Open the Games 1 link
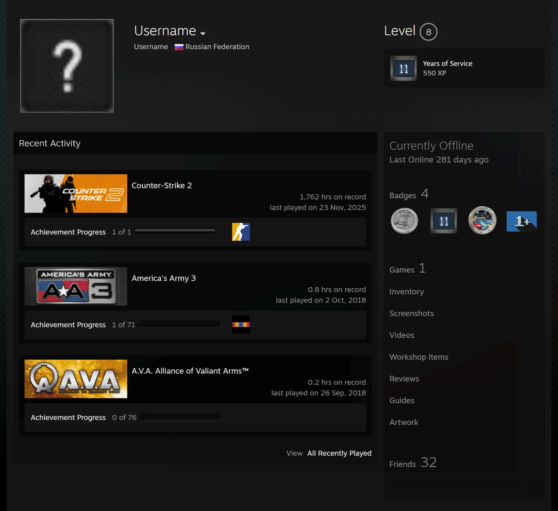The image size is (558, 511). click(x=407, y=268)
